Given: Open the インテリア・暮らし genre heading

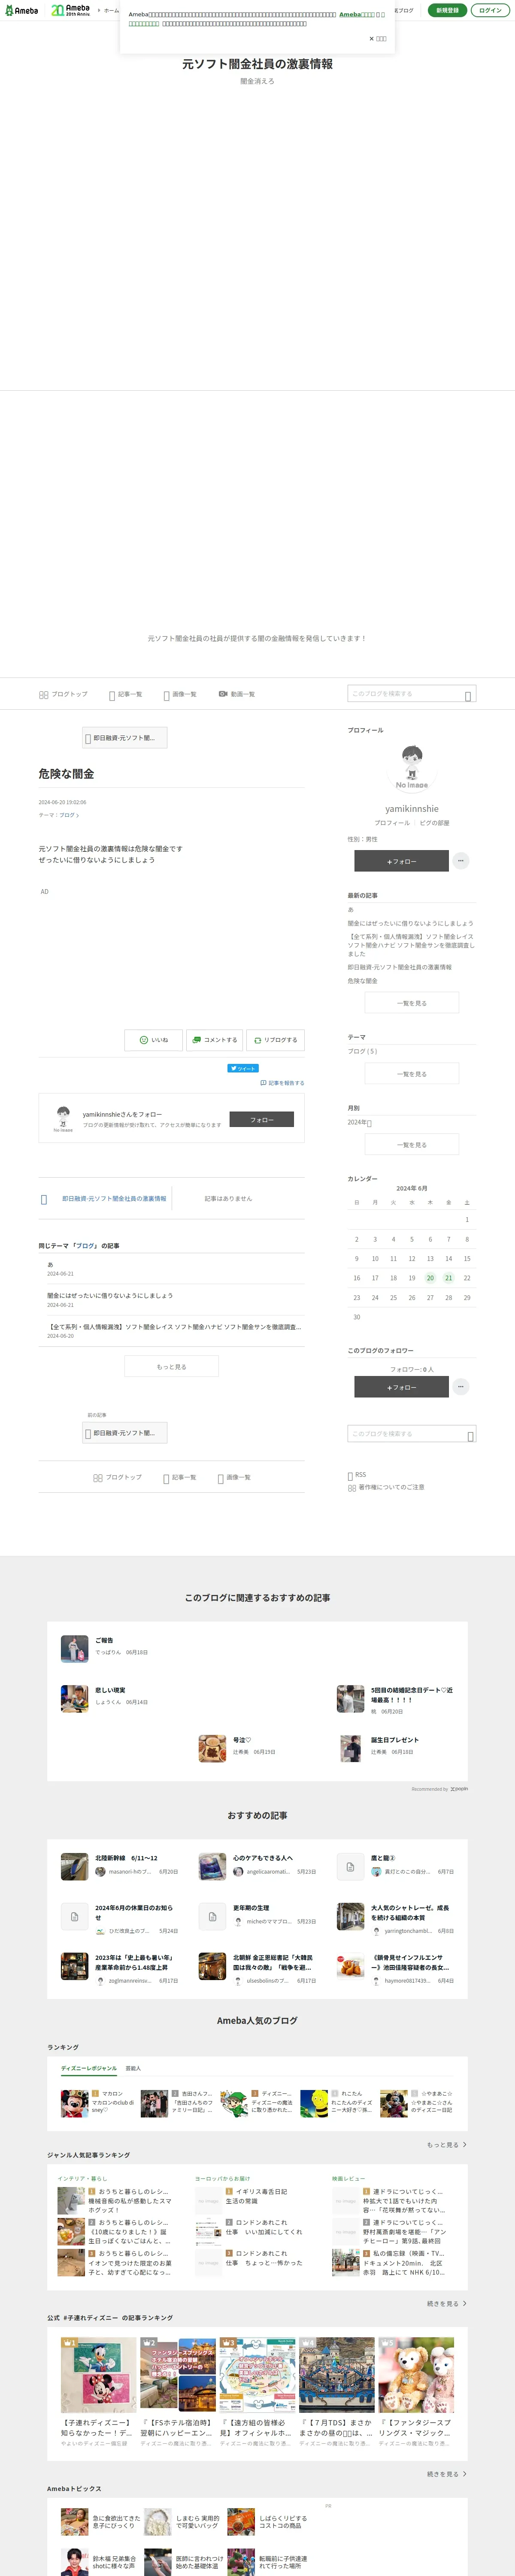Looking at the screenshot, I should pos(82,2178).
